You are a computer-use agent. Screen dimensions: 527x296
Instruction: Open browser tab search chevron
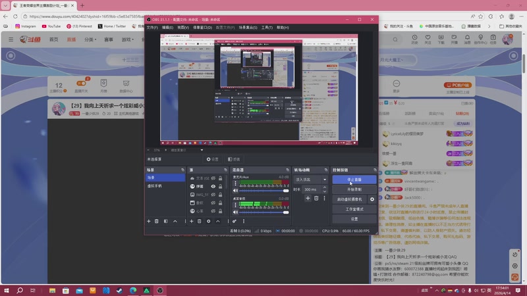[x=5, y=5]
